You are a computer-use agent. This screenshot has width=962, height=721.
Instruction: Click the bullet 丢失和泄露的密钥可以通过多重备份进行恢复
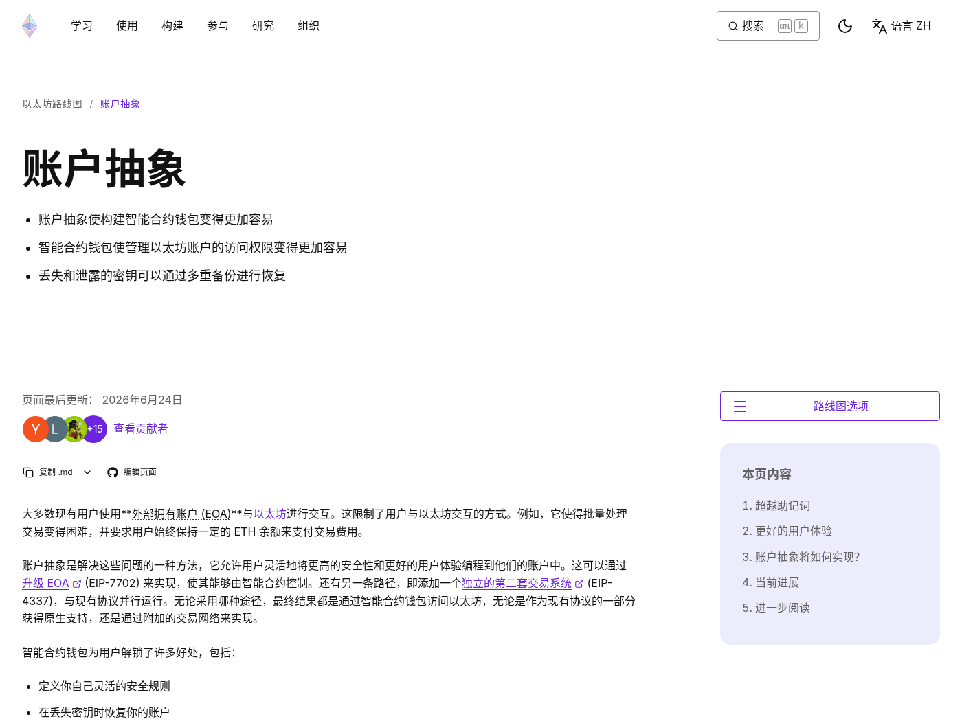click(162, 276)
